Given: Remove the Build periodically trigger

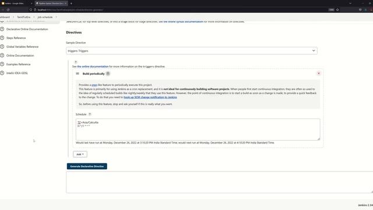Looking at the screenshot, I should click(x=319, y=73).
